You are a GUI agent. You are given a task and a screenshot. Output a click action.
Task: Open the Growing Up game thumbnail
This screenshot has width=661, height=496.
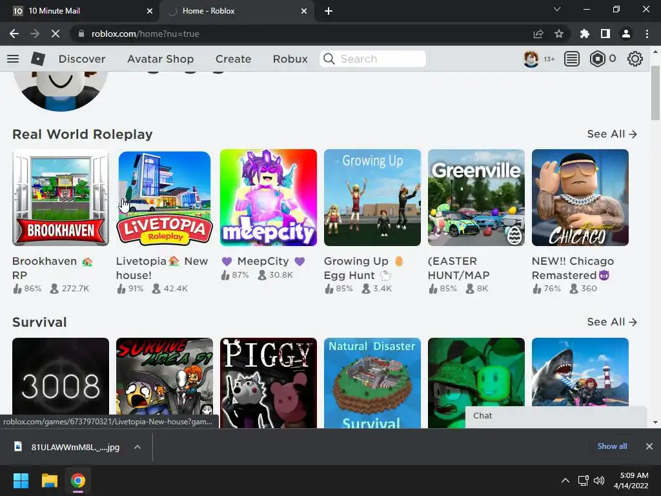coord(372,198)
